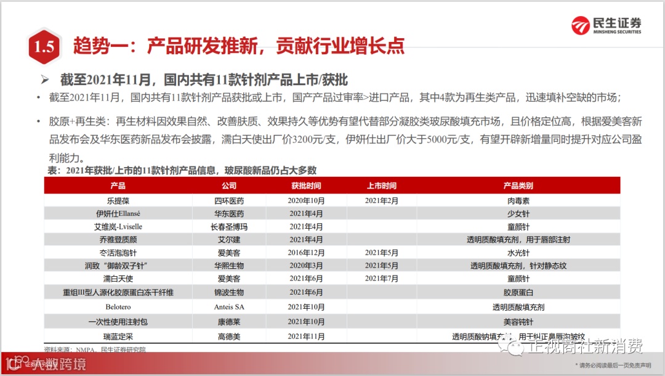This screenshot has width=665, height=376.
Task: Click the arrow bullet before 截至2021年11月 heading
Action: (x=45, y=80)
